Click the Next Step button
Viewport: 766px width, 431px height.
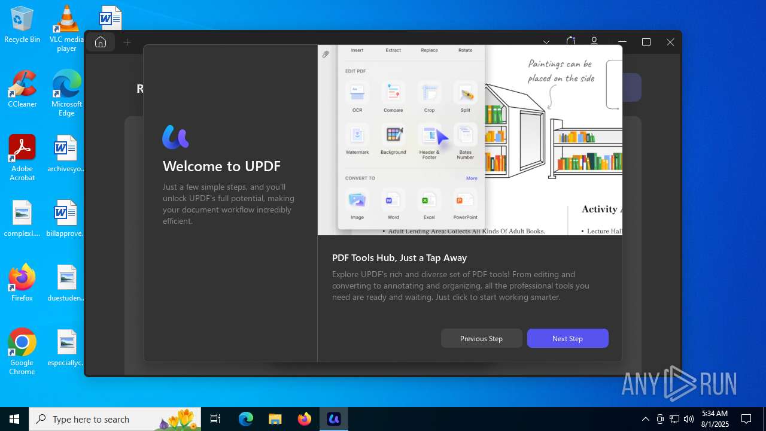click(x=567, y=338)
